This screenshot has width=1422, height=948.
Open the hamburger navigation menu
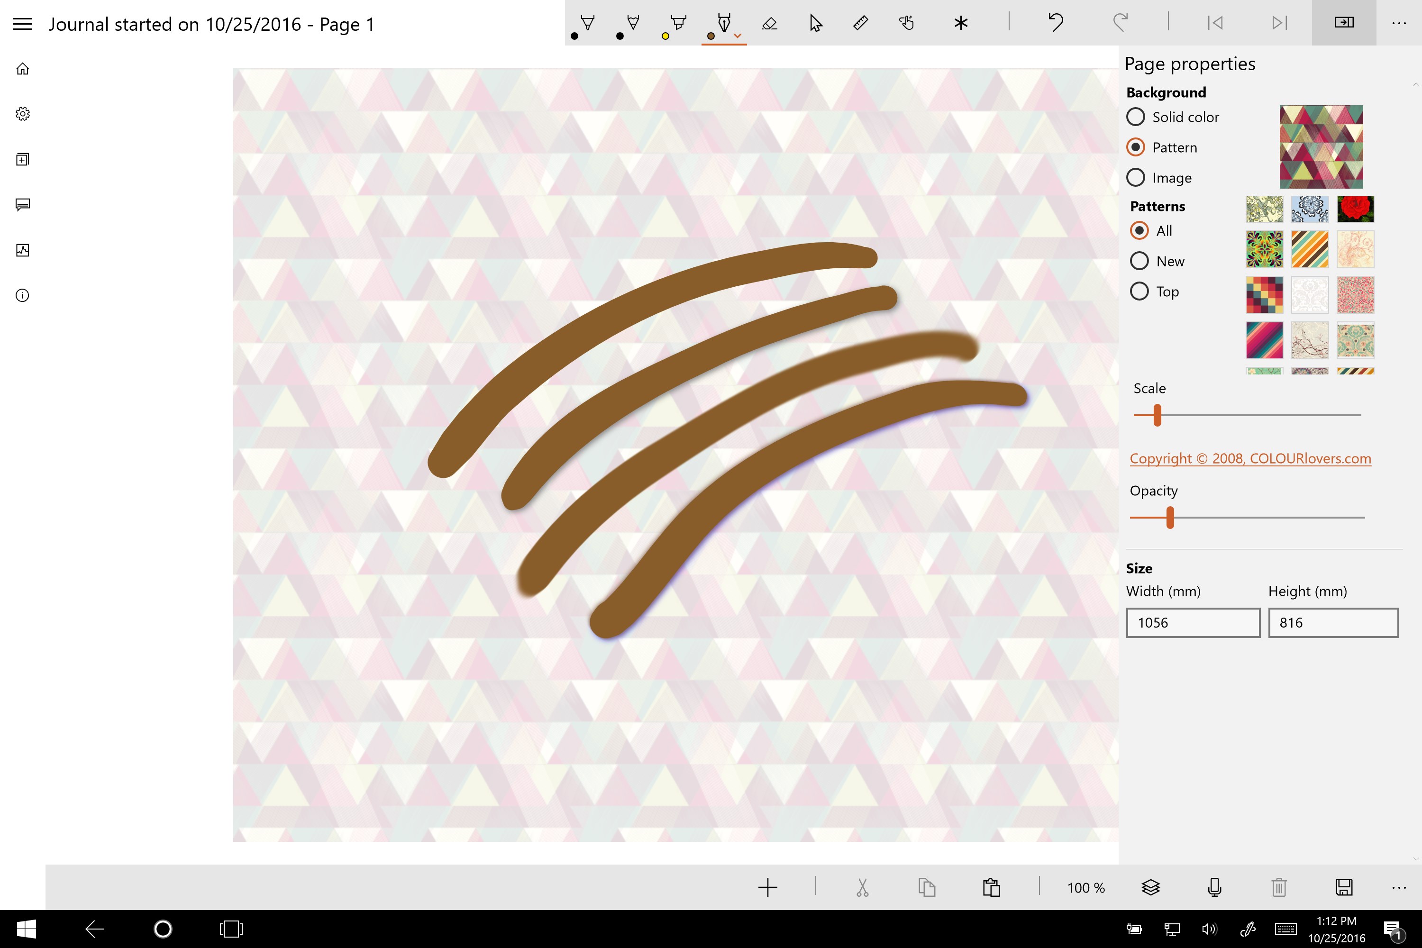point(22,24)
